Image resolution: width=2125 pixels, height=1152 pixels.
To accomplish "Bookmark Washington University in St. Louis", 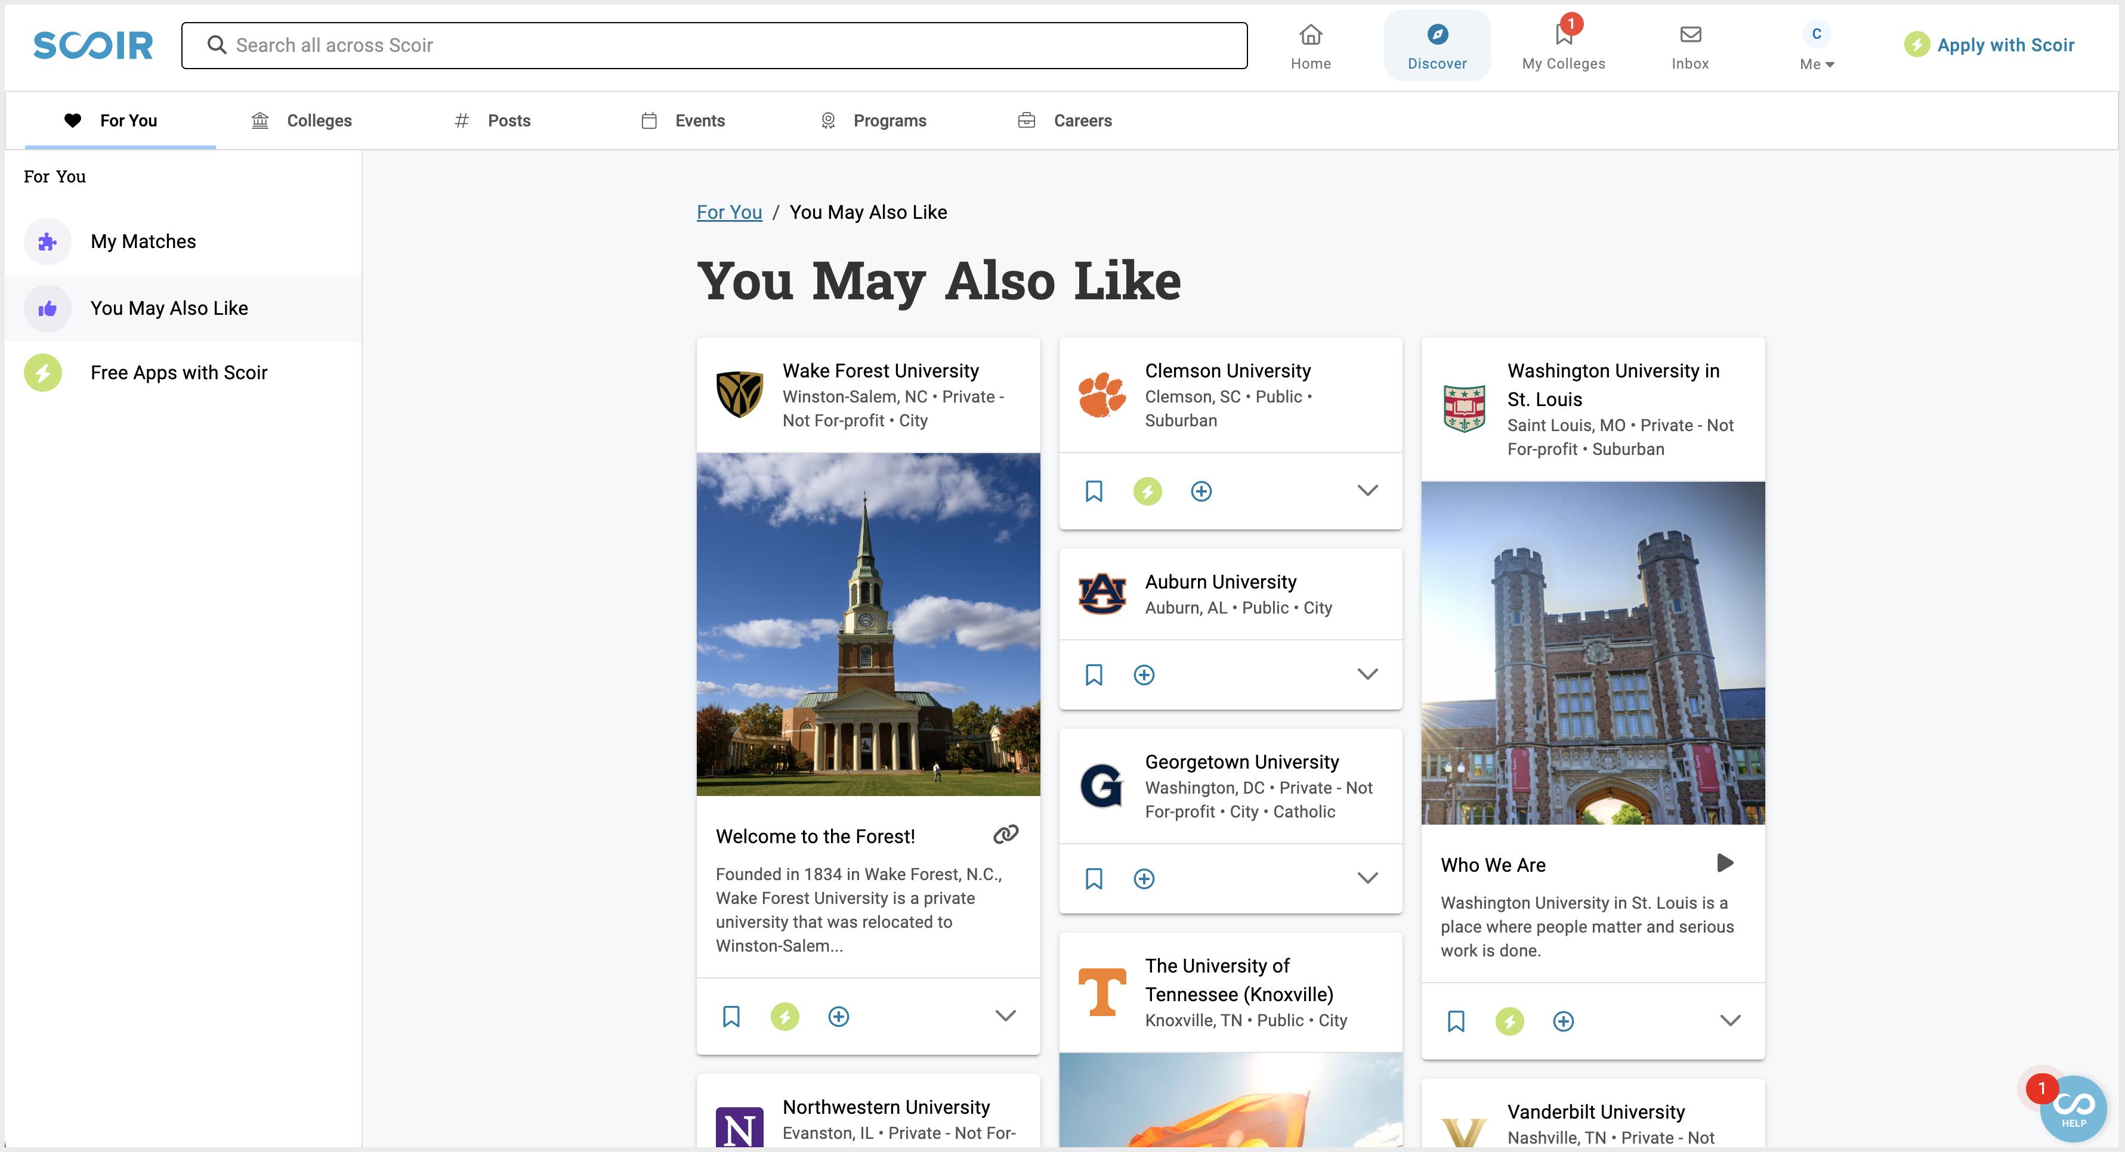I will click(x=1456, y=1021).
